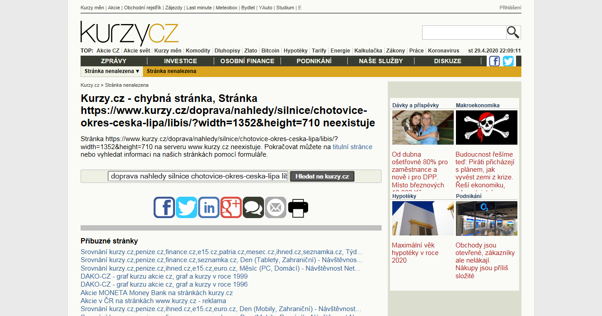This screenshot has height=316, width=602.
Task: Open 'Akcie CZ' in TOP row
Action: click(x=108, y=51)
